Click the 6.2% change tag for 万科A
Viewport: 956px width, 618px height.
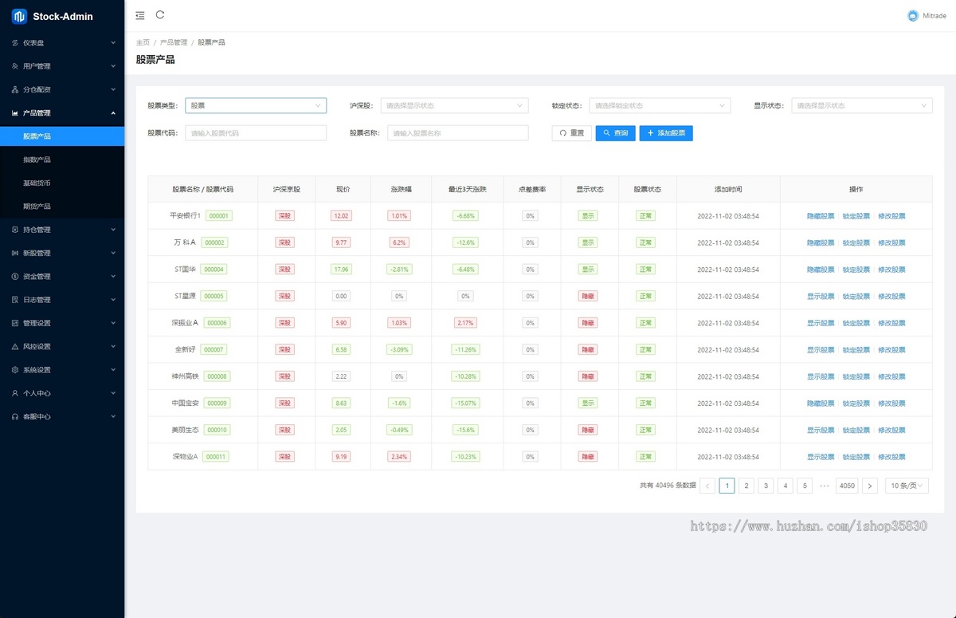click(399, 242)
